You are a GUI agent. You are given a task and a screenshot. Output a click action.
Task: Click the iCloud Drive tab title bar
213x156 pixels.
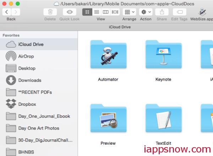pos(120,27)
